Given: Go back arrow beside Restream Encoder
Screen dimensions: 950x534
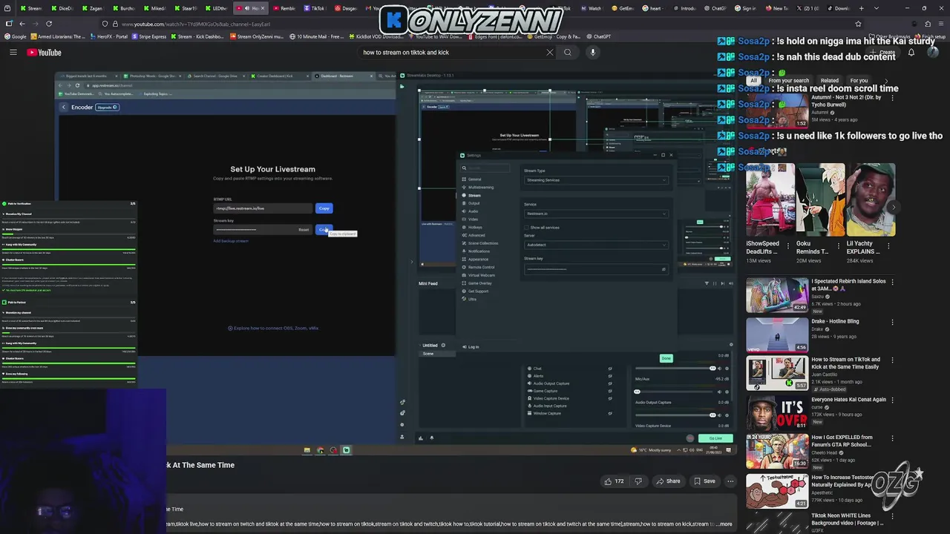Looking at the screenshot, I should [64, 107].
